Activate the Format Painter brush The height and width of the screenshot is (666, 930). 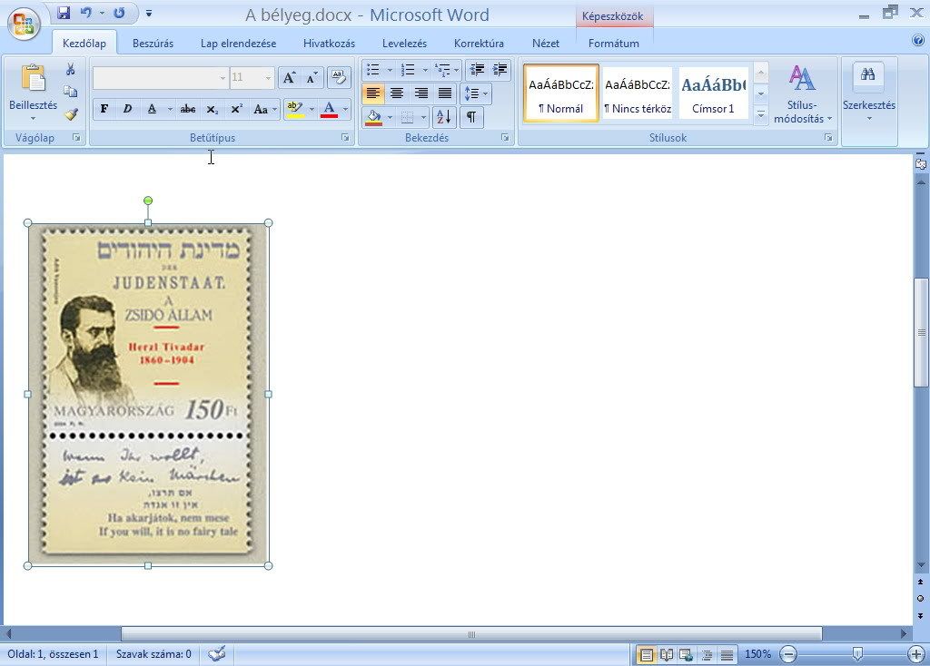(71, 113)
